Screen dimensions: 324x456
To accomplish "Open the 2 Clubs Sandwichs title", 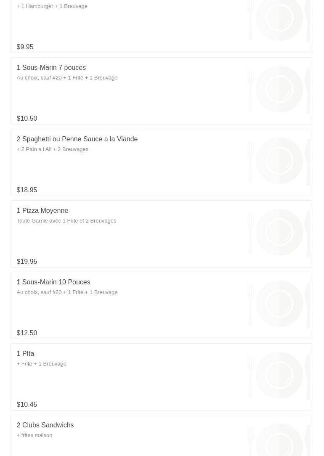I will tap(45, 425).
